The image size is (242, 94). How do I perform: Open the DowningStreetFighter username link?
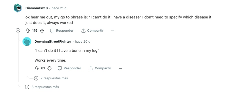53,42
